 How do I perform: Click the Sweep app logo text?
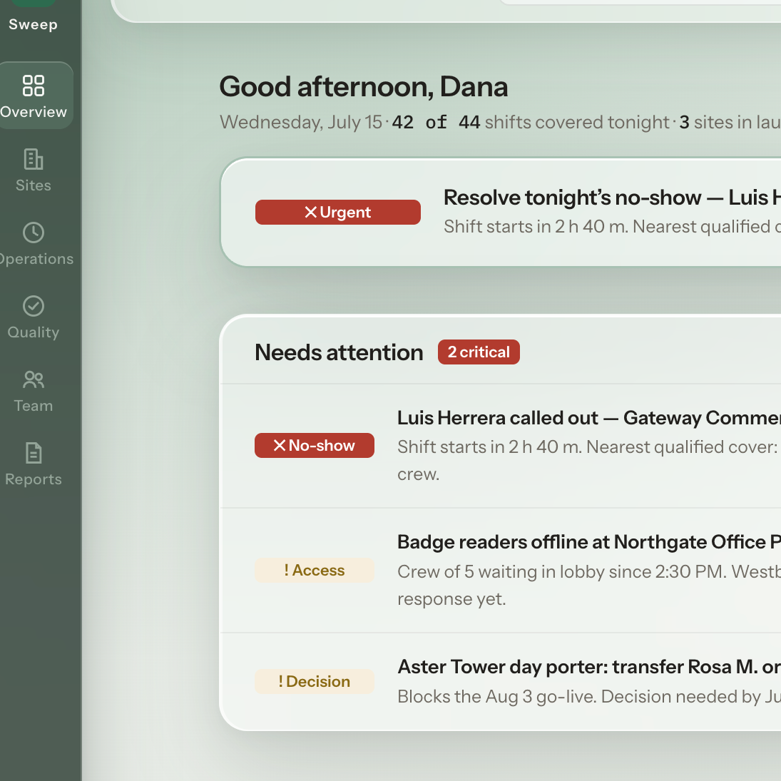click(34, 24)
